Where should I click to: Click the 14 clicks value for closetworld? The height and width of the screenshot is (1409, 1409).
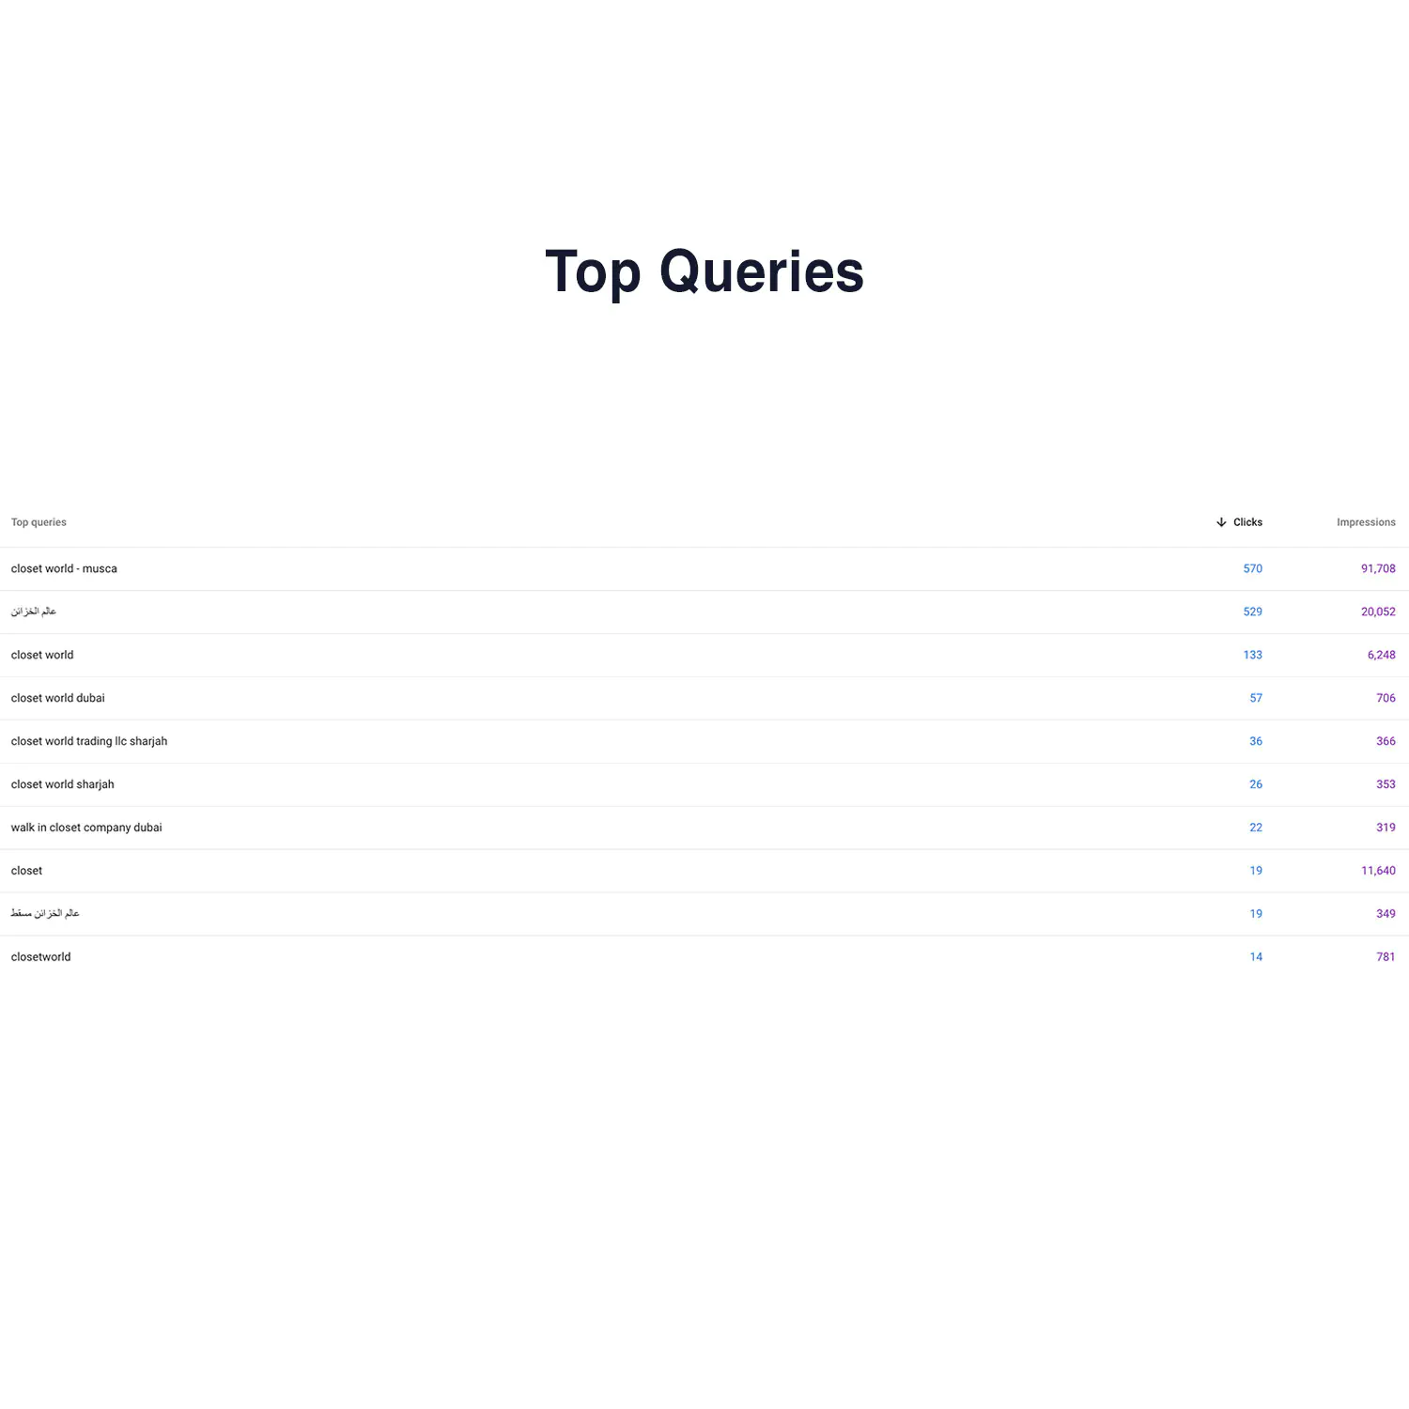coord(1256,957)
